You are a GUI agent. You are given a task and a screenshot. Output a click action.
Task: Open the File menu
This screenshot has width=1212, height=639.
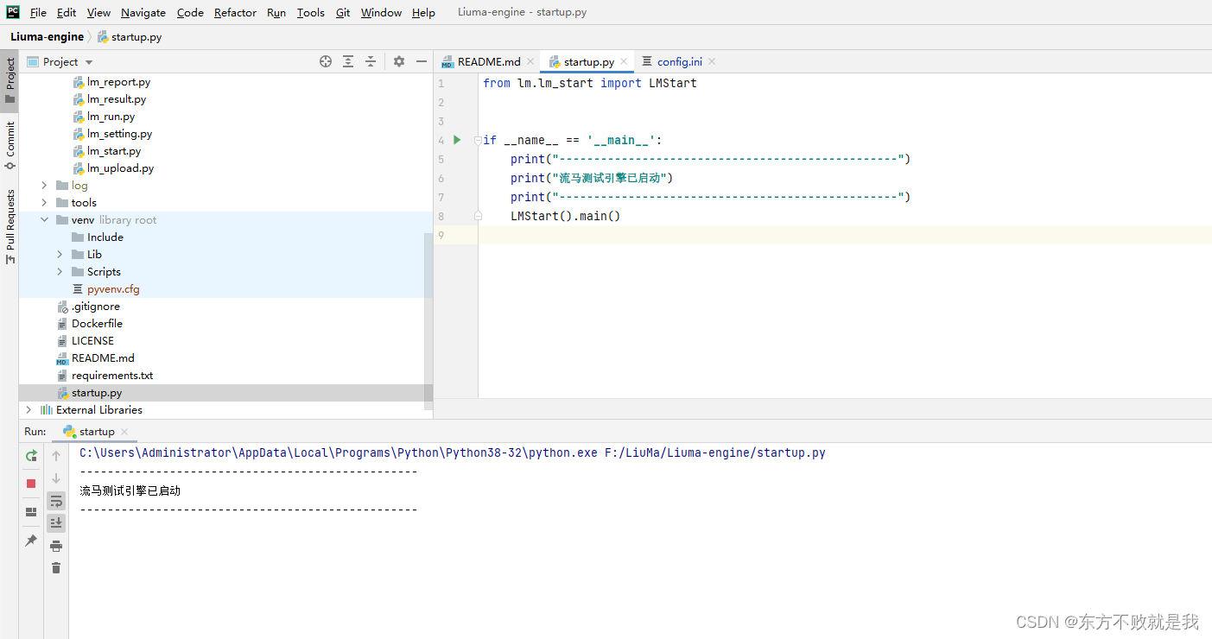38,13
